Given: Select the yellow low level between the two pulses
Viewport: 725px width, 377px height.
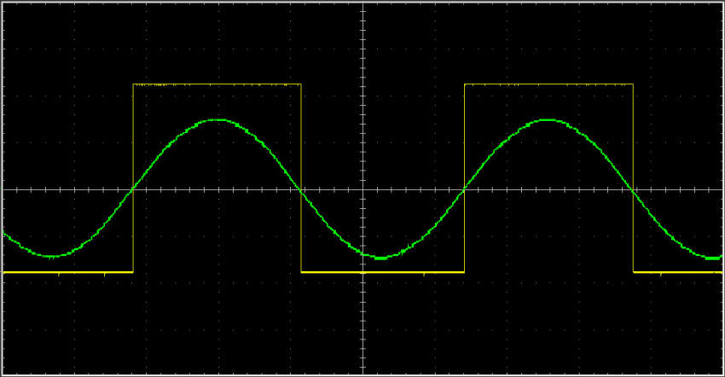Looking at the screenshot, I should pos(382,272).
